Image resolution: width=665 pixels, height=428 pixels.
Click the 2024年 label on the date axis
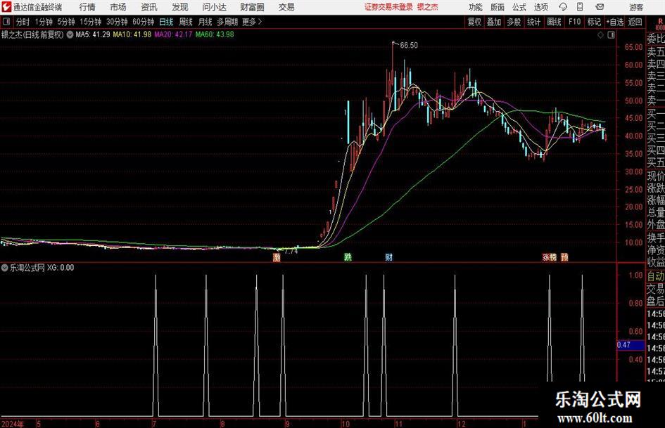[13, 424]
